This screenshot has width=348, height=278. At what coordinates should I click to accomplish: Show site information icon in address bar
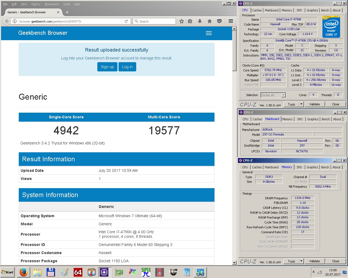pyautogui.click(x=15, y=21)
